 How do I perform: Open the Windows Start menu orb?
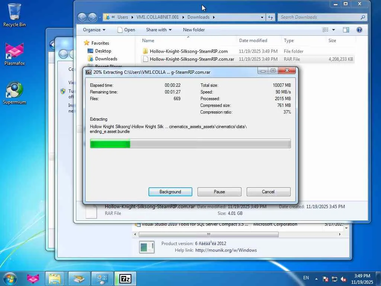click(x=10, y=279)
